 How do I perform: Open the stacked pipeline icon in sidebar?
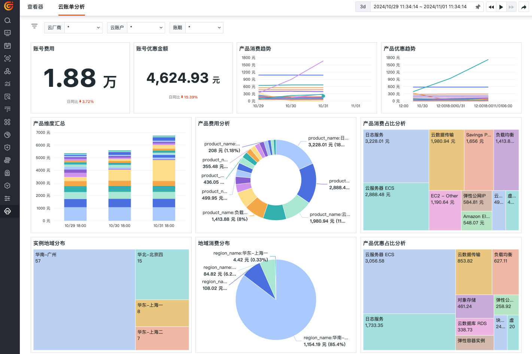[x=7, y=160]
